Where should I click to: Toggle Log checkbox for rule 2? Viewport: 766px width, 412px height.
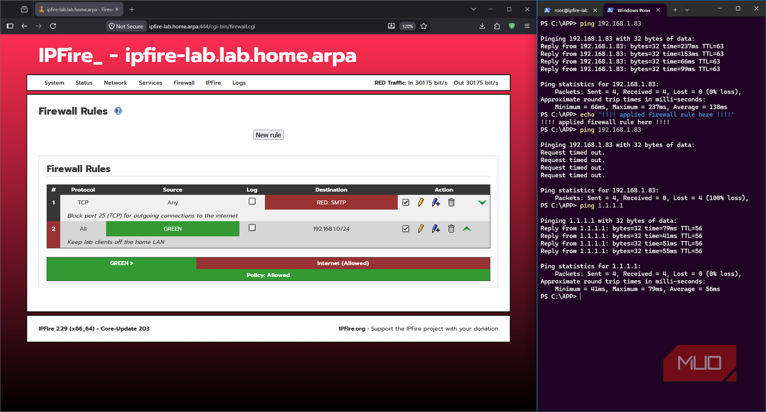[x=252, y=228]
